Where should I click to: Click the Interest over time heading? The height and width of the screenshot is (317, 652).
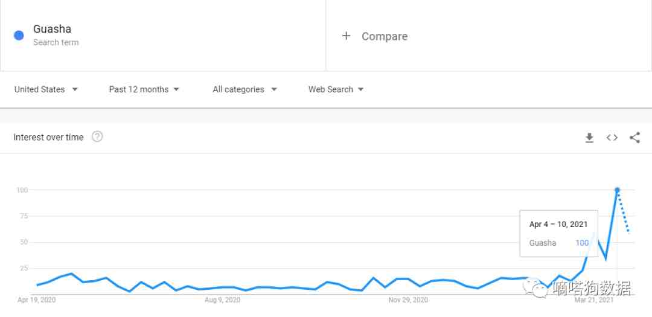pyautogui.click(x=48, y=137)
